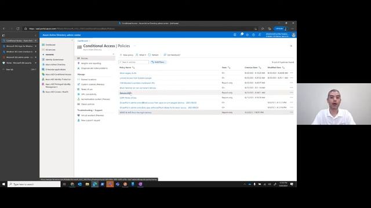Image resolution: width=371 pixels, height=208 pixels.
Task: Open Authentication context (Preview)
Action: coord(95,99)
